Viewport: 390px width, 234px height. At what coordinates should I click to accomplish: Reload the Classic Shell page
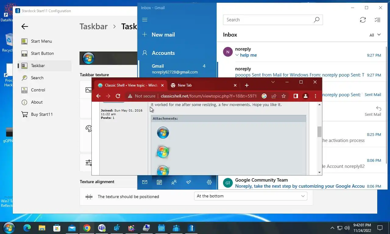[x=118, y=96]
